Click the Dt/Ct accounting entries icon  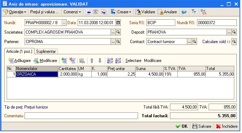[x=203, y=12]
